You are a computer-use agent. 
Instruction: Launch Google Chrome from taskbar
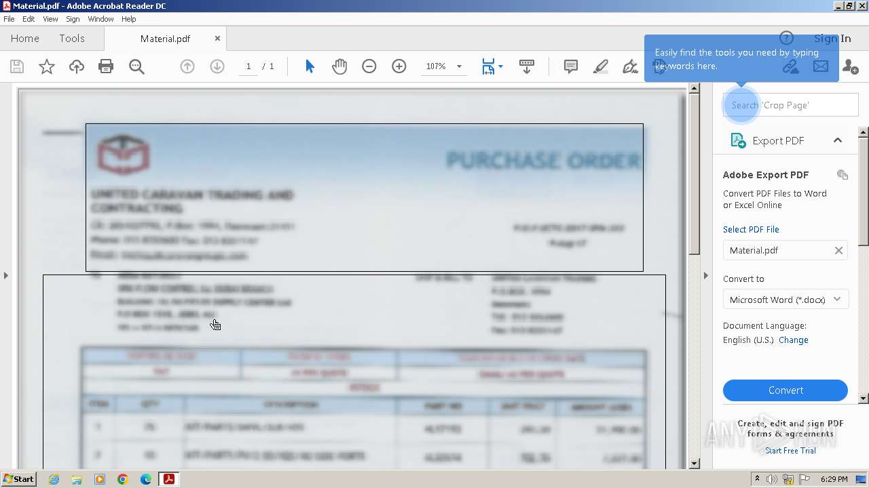click(x=123, y=479)
